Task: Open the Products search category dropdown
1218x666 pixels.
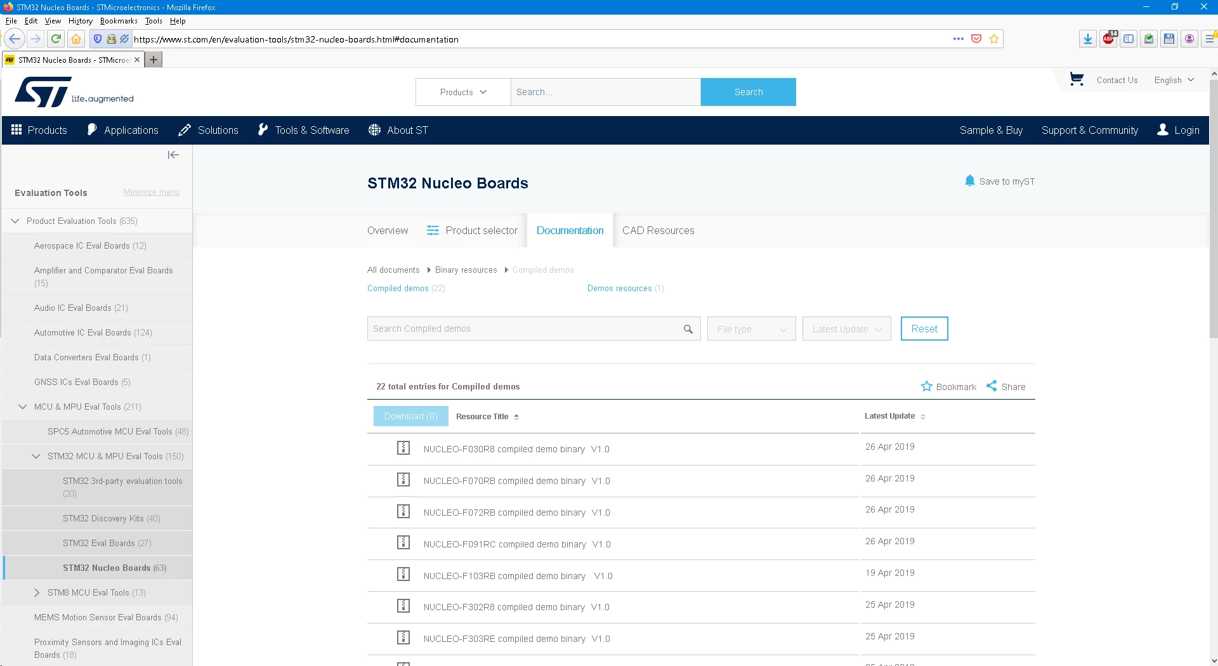Action: point(463,92)
